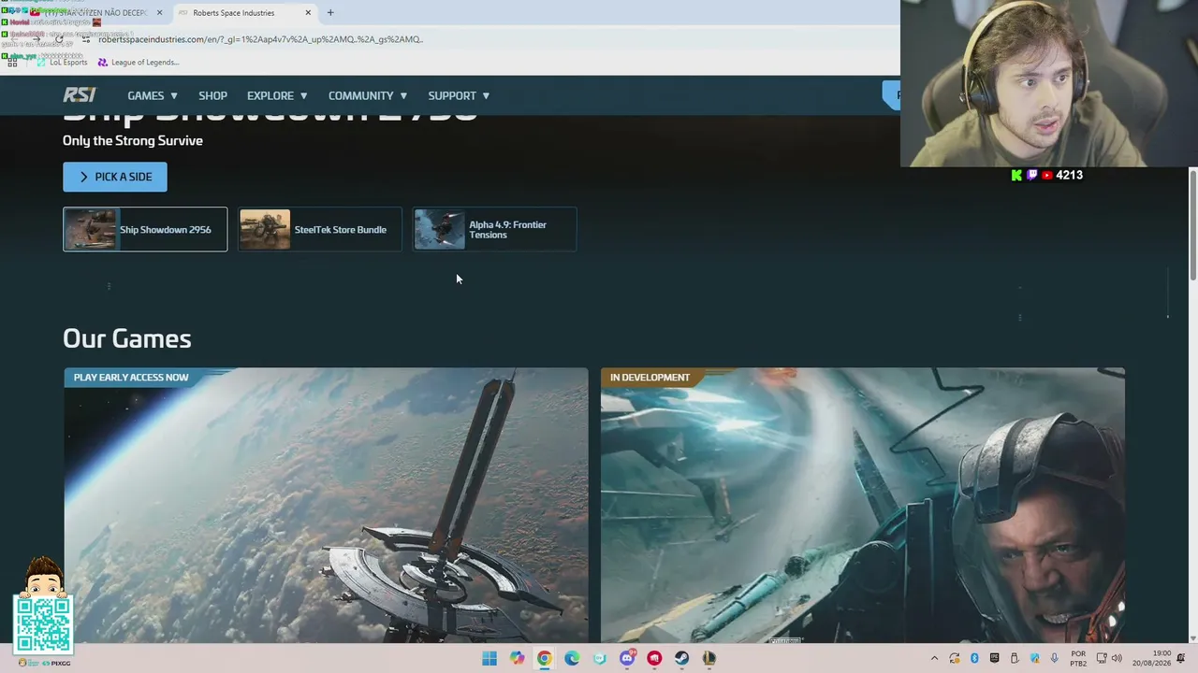The width and height of the screenshot is (1198, 673).
Task: Select the Alpha 4.9: Frontier Tensions slide
Action: click(495, 229)
